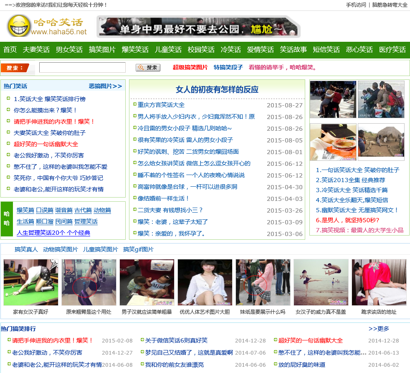The width and height of the screenshot is (410, 373).
Task: Open the 单身中男最好不要去公园 banner ad
Action: pyautogui.click(x=199, y=27)
